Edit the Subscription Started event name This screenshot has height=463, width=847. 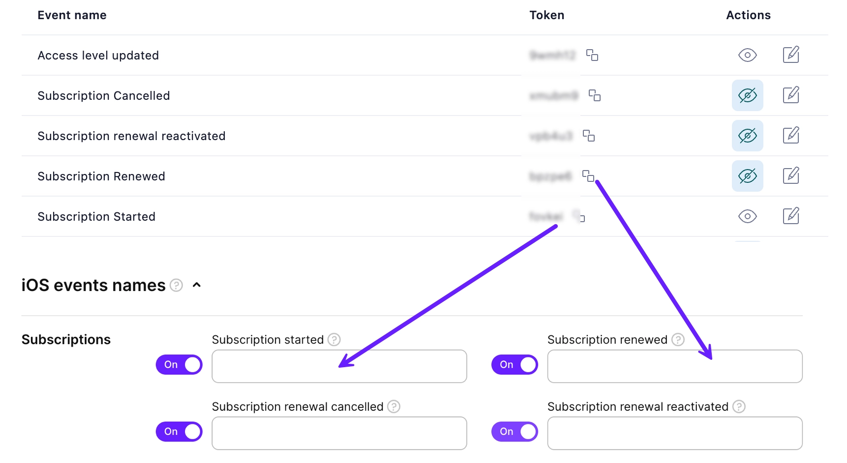[791, 216]
